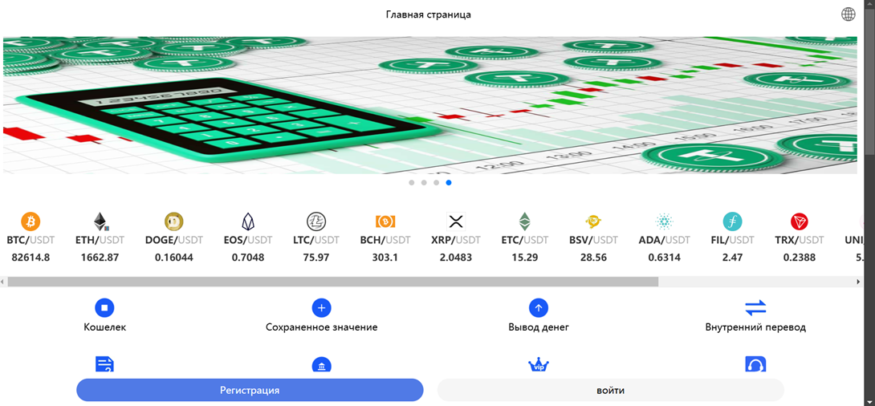
Task: Select the Litecoin coin icon
Action: (316, 221)
